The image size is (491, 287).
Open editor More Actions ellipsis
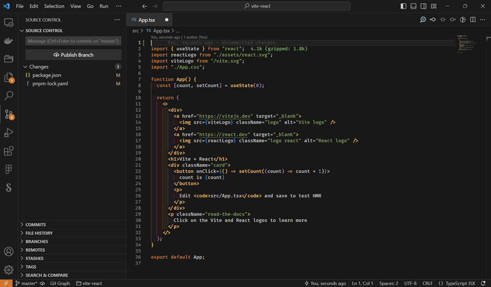(482, 20)
